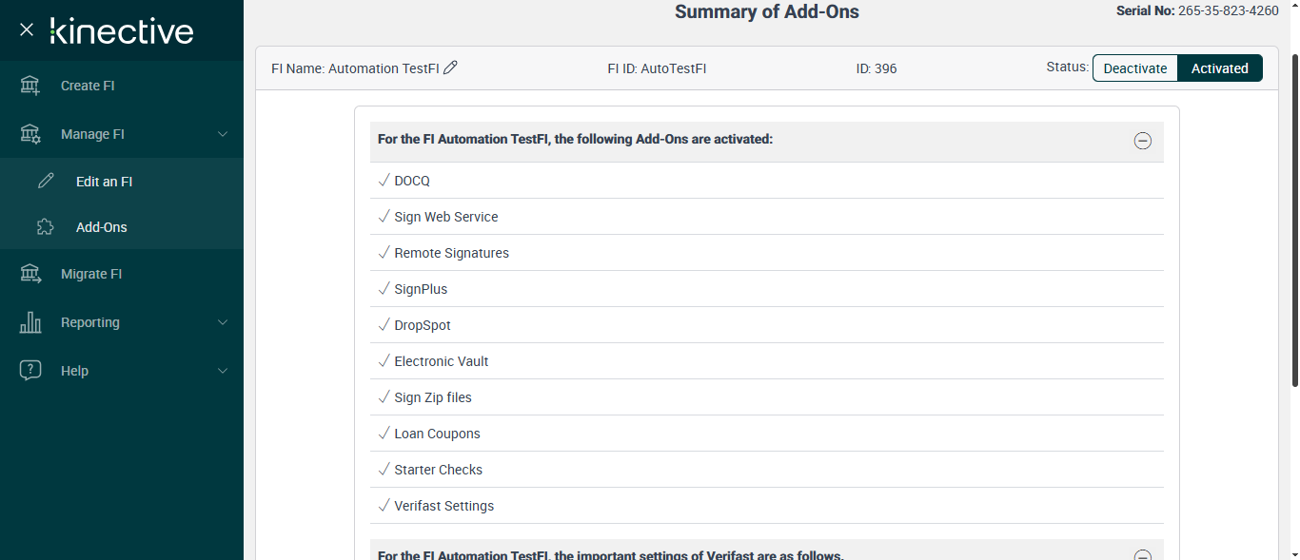Edit FI name using pencil icon
This screenshot has width=1300, height=560.
451,68
